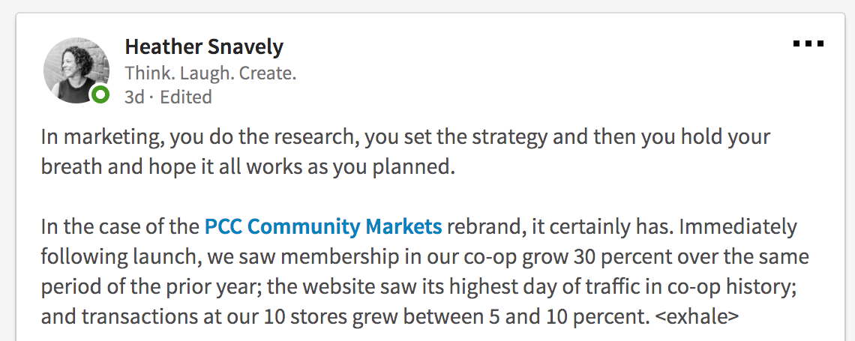Click the line starting "In marketing, you do"
Viewport: 855px width, 341px height.
406,137
